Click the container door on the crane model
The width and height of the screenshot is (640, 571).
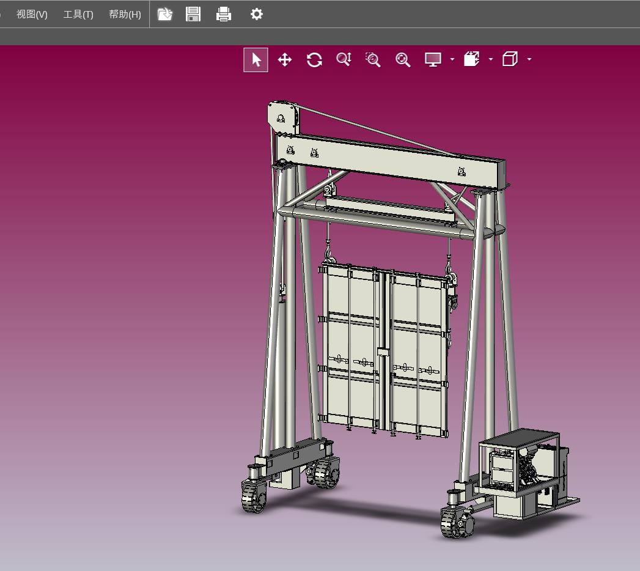click(384, 350)
